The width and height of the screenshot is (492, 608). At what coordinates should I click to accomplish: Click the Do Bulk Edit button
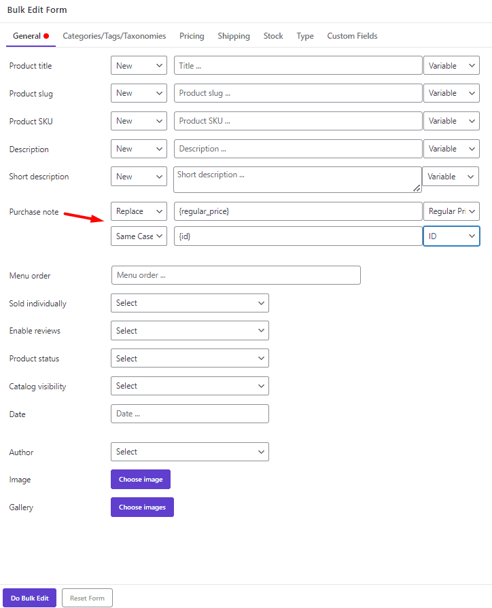tap(29, 598)
